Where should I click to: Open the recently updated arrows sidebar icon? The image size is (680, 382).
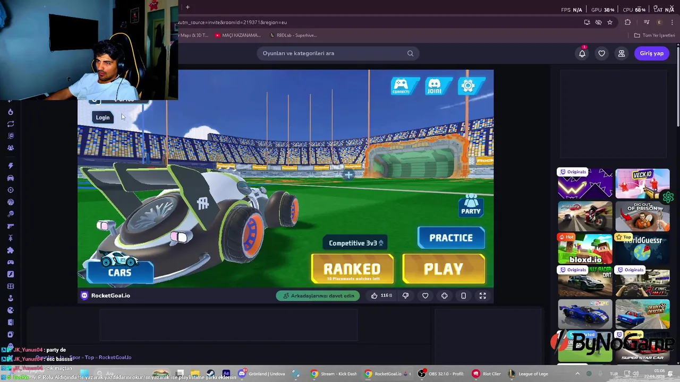(11, 124)
